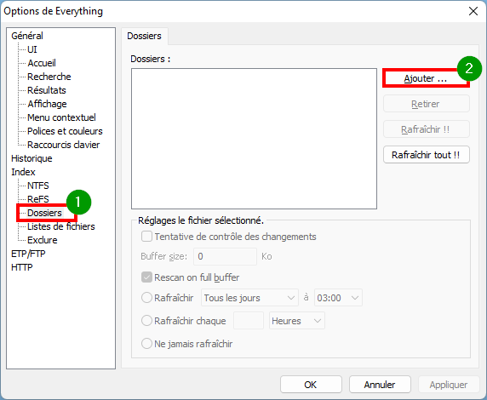487x400 pixels.
Task: Select Exclure in the tree
Action: pos(43,240)
